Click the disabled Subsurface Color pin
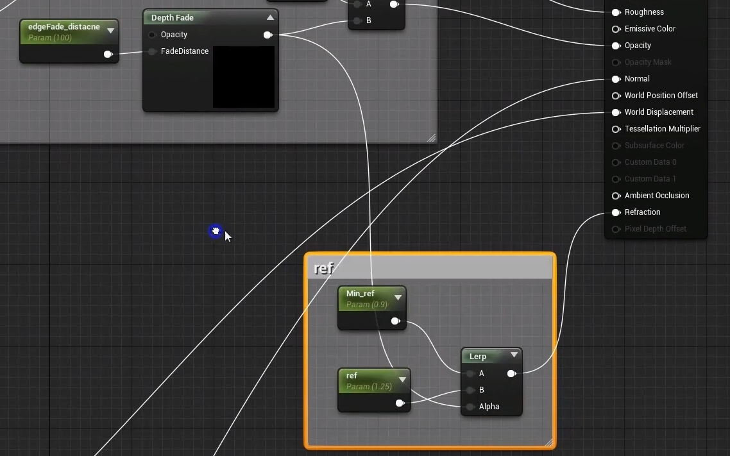Viewport: 730px width, 456px height. [x=616, y=146]
